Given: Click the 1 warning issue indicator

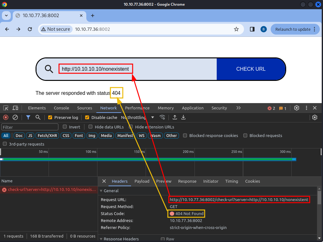Looking at the screenshot, I should tap(283, 108).
